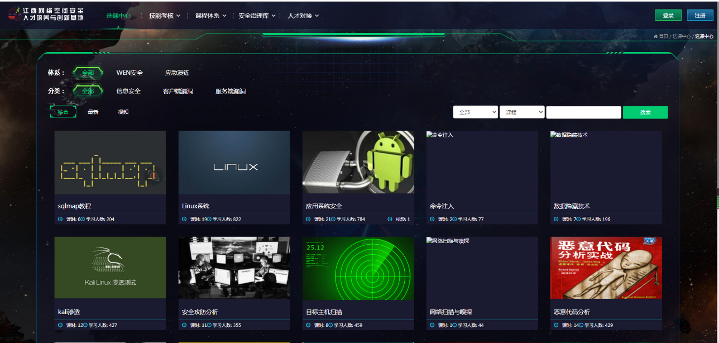This screenshot has height=343, width=719.
Task: Expand the 安全治理库 navigation dropdown
Action: click(257, 15)
